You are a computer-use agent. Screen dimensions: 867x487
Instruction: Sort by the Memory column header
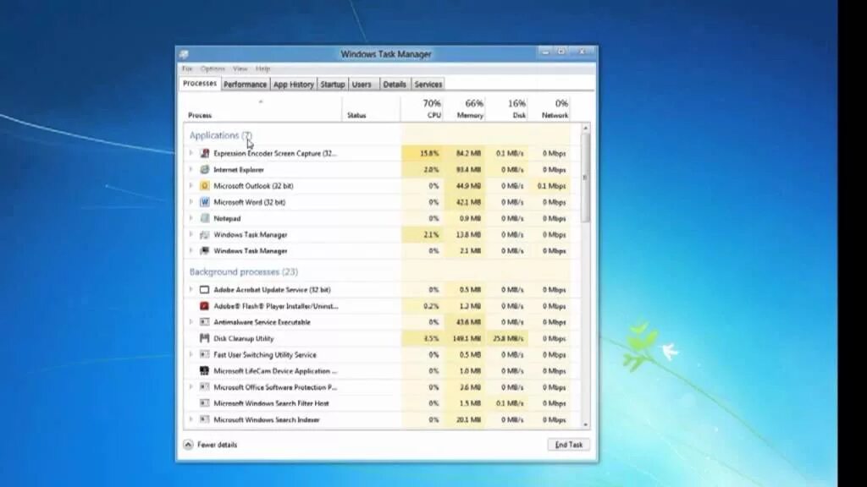(x=465, y=109)
